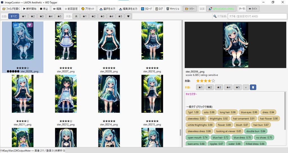Search by tag no shoes 0.70

tap(264, 138)
